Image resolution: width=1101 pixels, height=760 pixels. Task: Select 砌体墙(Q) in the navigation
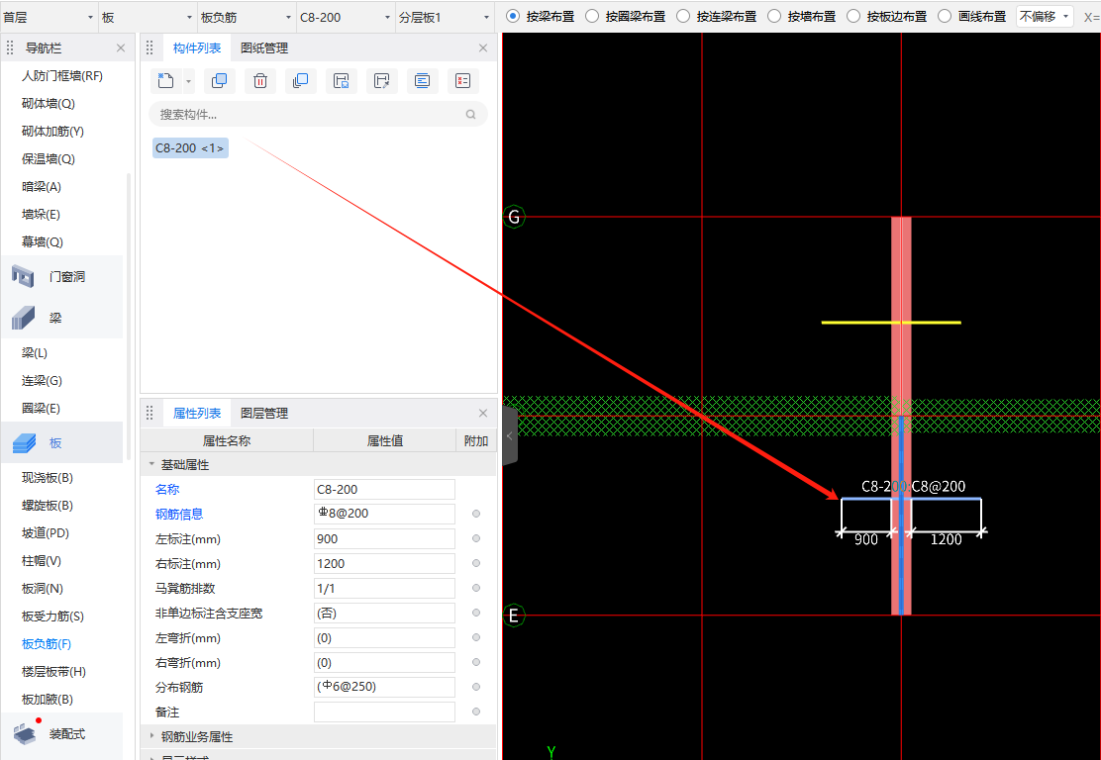tap(48, 103)
